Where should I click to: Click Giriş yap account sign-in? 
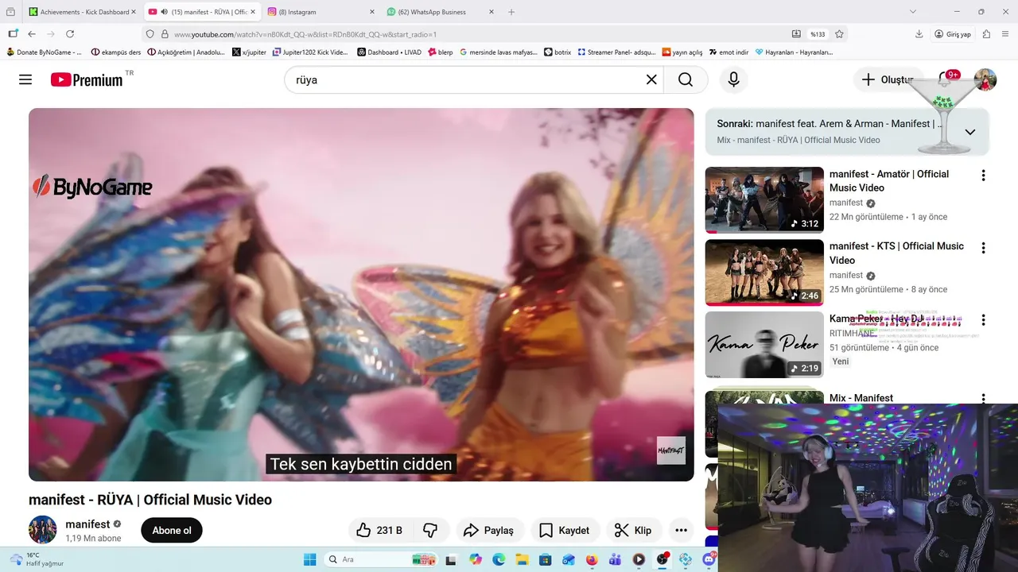(952, 34)
